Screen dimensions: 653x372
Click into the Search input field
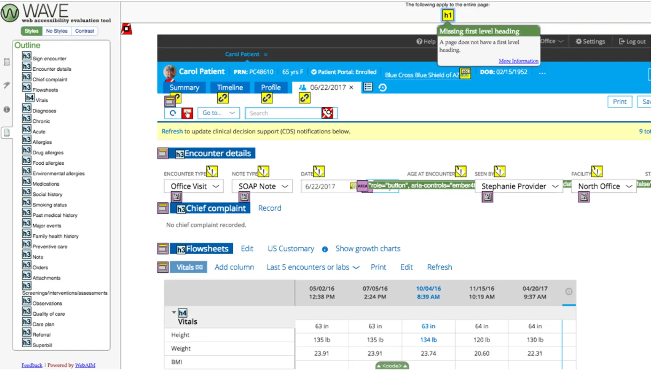(283, 113)
